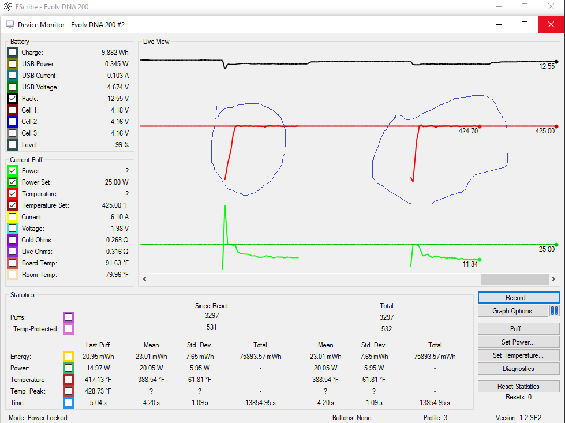The height and width of the screenshot is (423, 565).
Task: Click the Live View horizontal scrollbar thumb
Action: (x=515, y=279)
